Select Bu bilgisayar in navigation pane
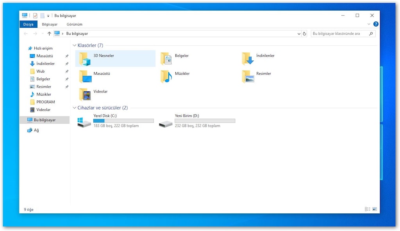400x231 pixels. tap(45, 120)
